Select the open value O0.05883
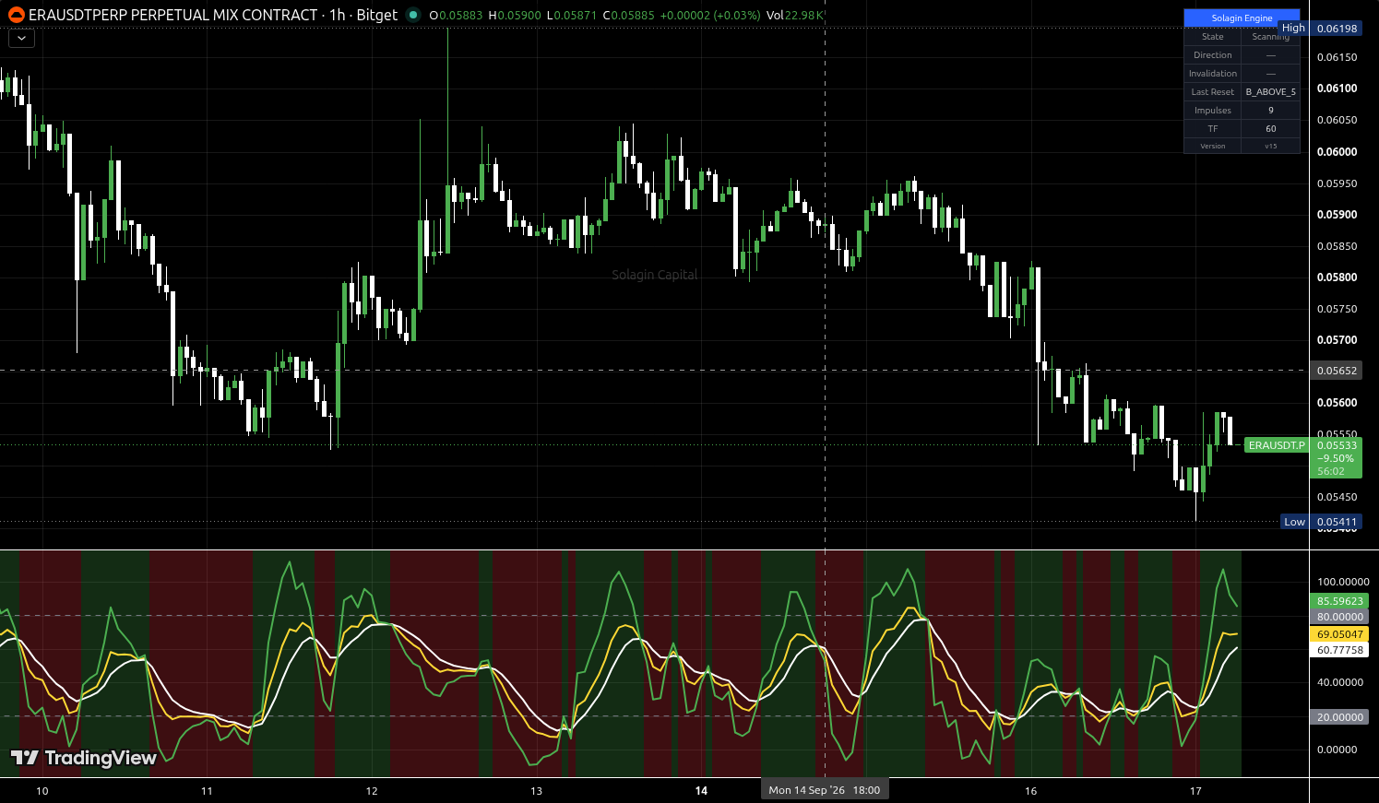1379x803 pixels. coord(456,16)
